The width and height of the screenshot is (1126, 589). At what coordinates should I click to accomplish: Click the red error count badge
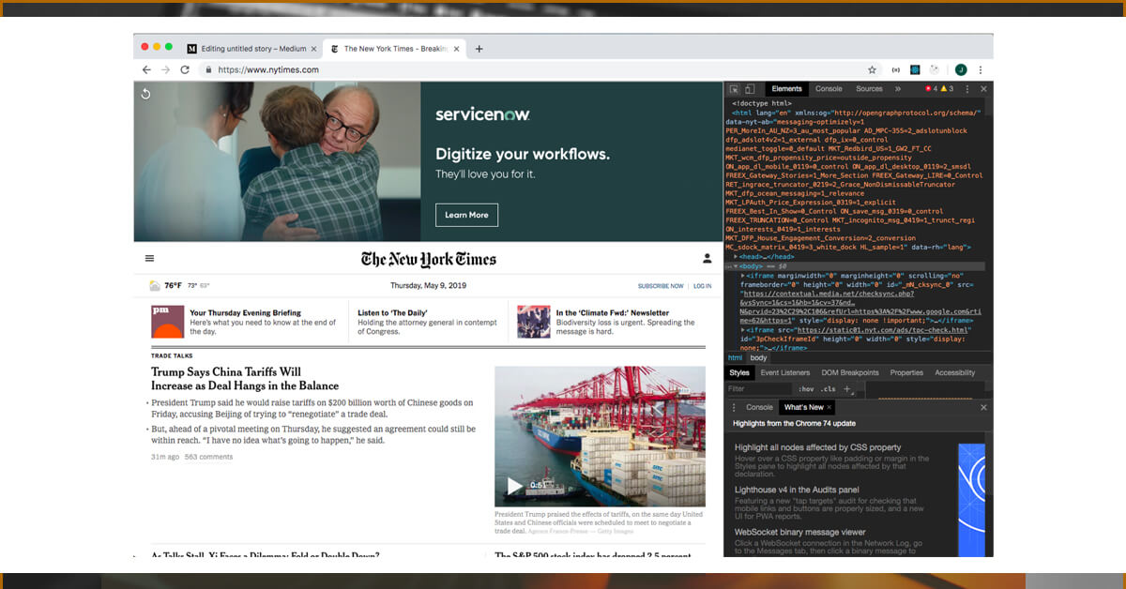[931, 89]
